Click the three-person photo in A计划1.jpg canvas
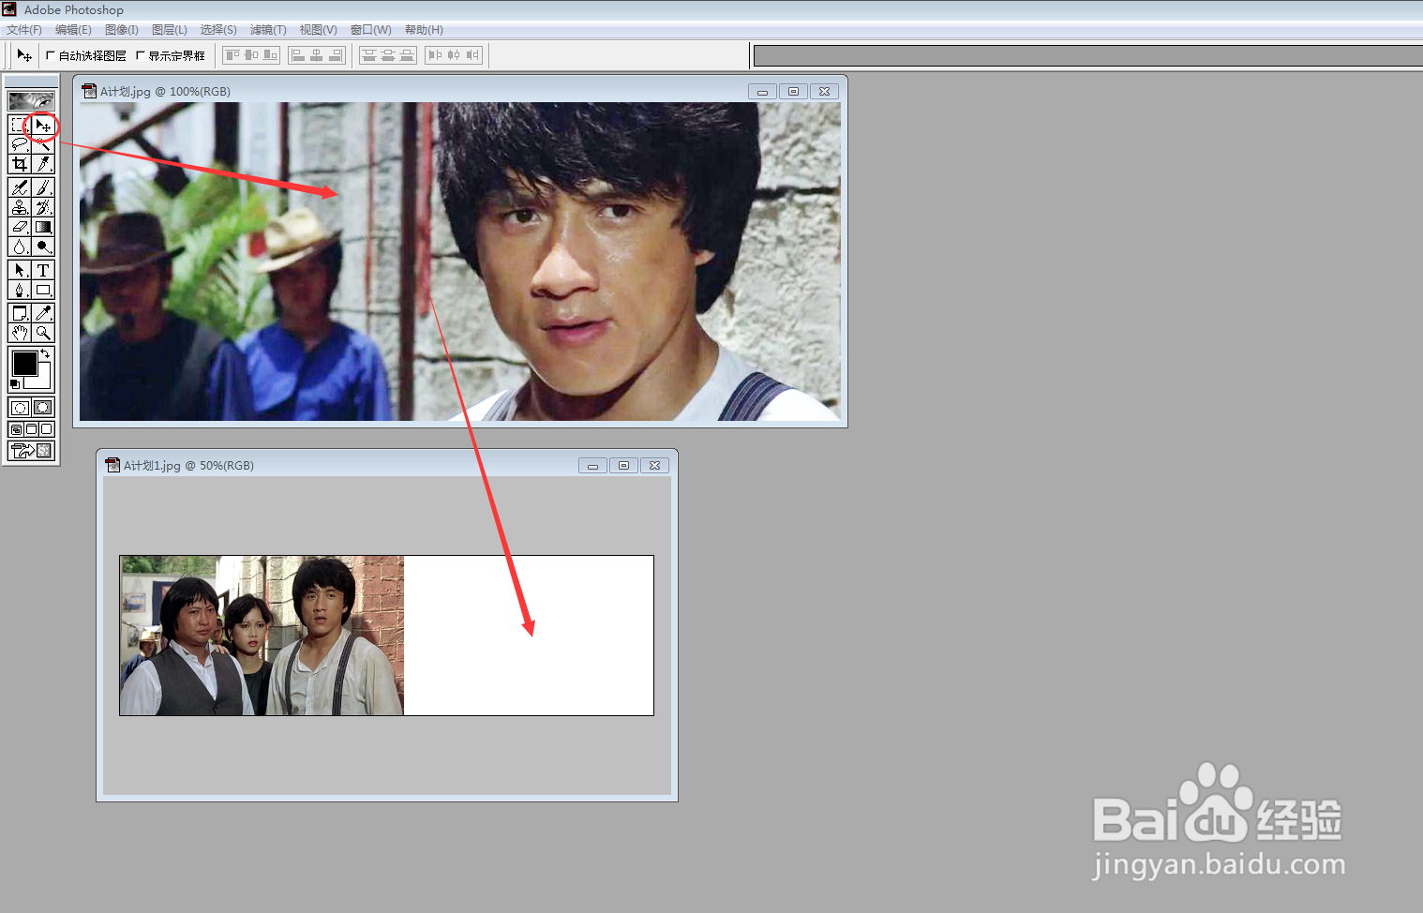 [262, 636]
